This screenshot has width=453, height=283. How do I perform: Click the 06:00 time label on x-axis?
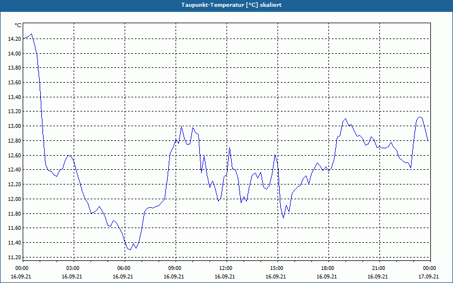click(x=125, y=268)
